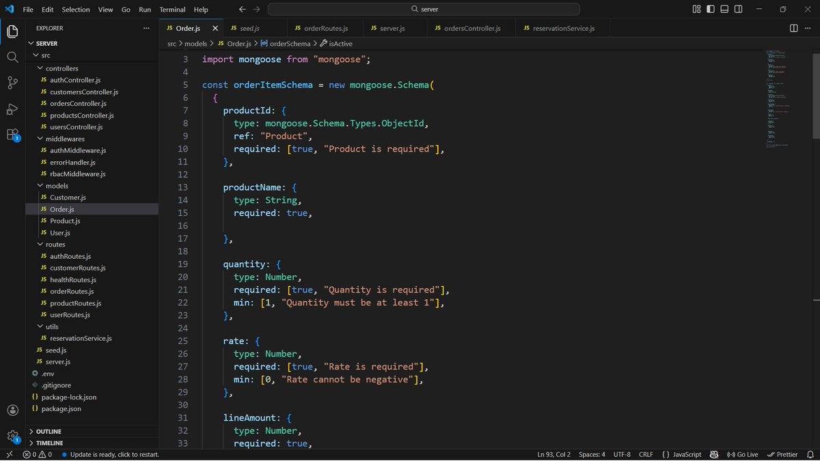Open the Terminal menu

click(x=172, y=10)
